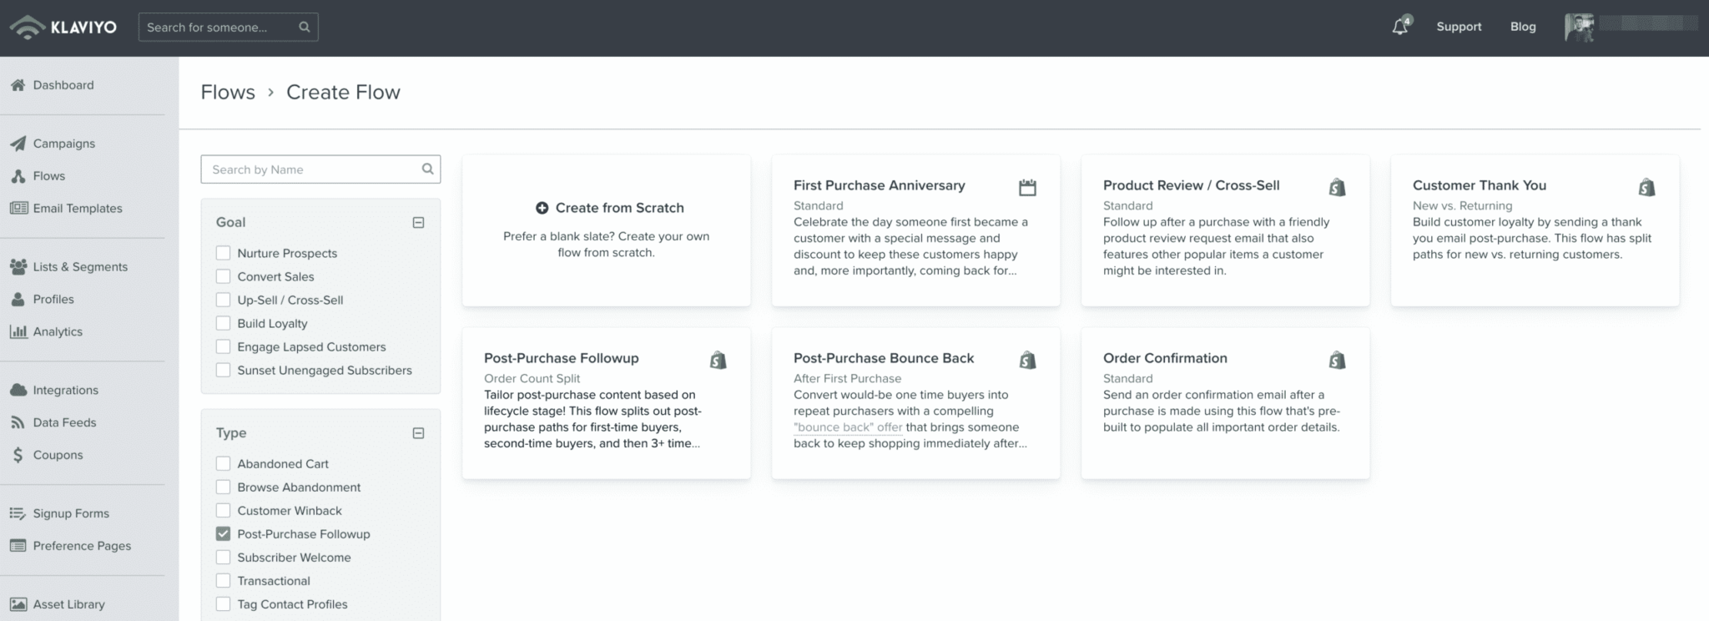Click the Klaviyo logo in header
1709x621 pixels.
[x=63, y=27]
